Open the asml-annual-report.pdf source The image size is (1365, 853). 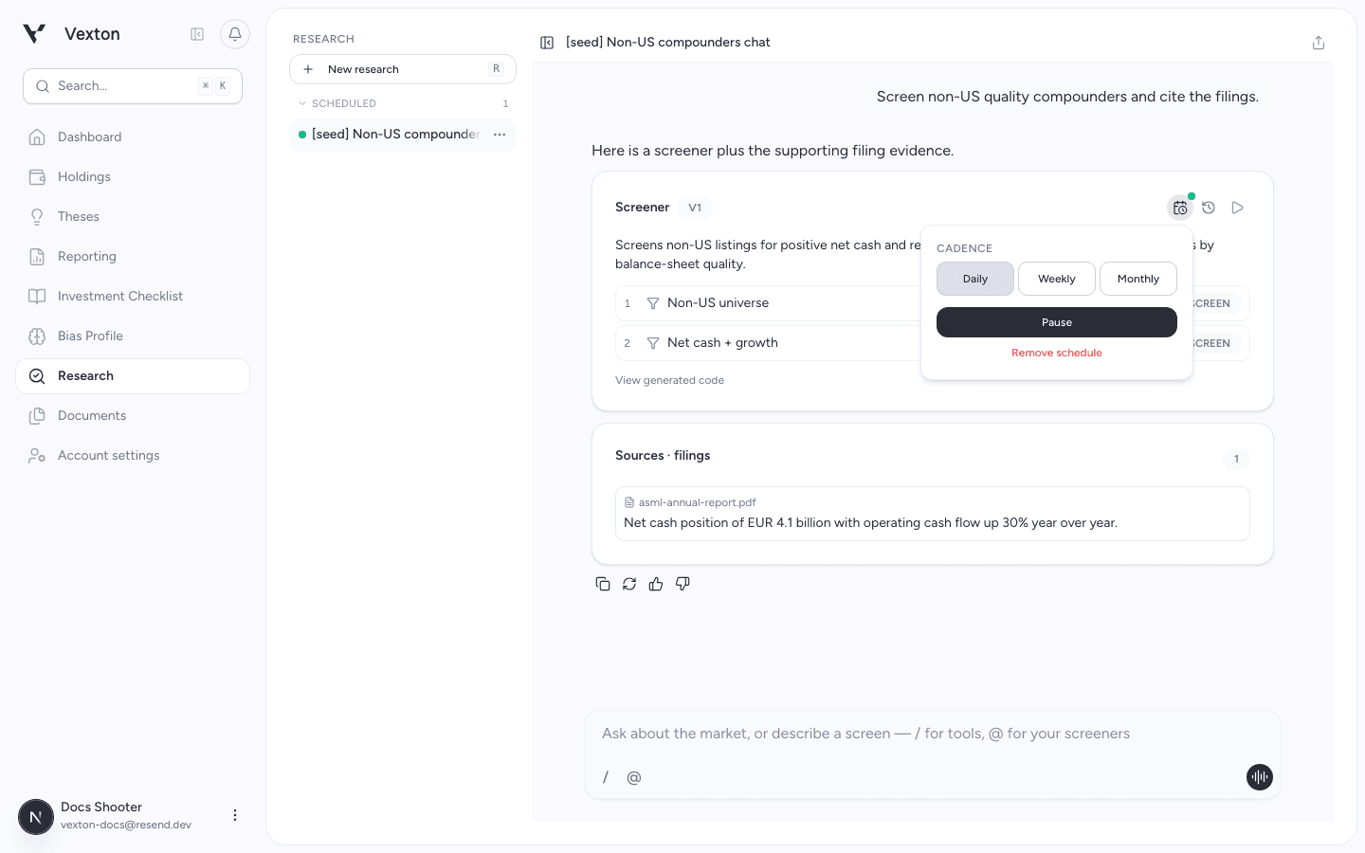coord(933,514)
